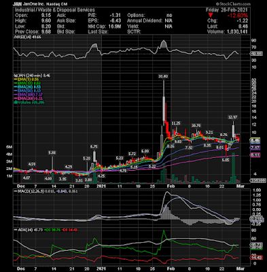This screenshot has height=272, width=267.
Task: Click the purple 7.17 tag on price axis
Action: 255,148
